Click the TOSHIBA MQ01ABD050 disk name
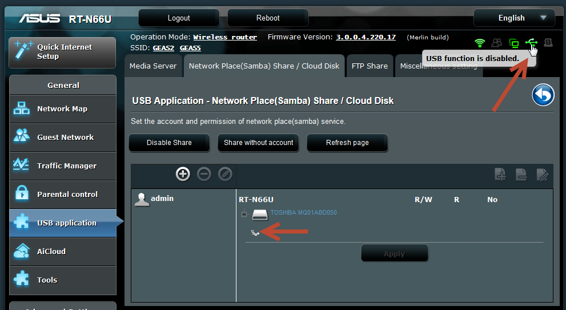Image resolution: width=566 pixels, height=310 pixels. 304,213
